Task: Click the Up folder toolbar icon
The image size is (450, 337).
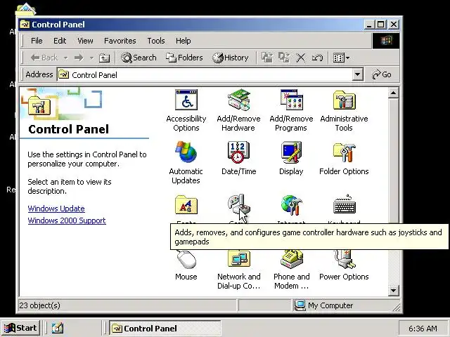Action: [104, 58]
